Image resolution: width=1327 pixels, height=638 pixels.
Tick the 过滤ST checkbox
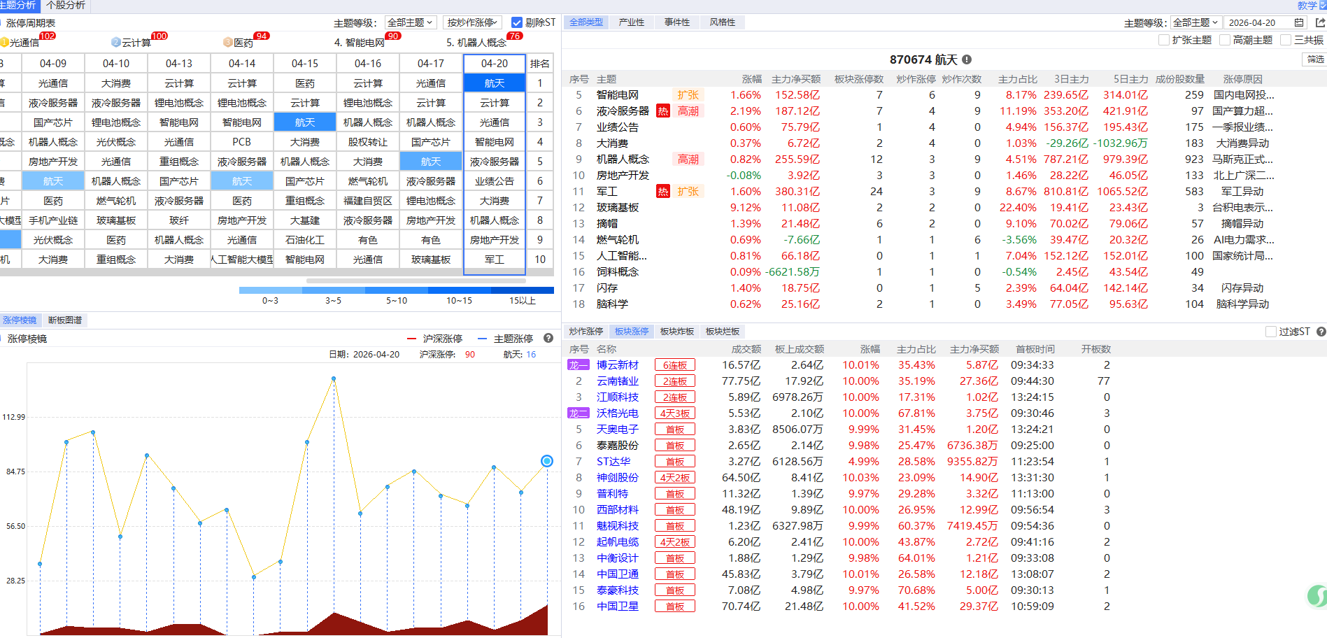tap(1271, 332)
